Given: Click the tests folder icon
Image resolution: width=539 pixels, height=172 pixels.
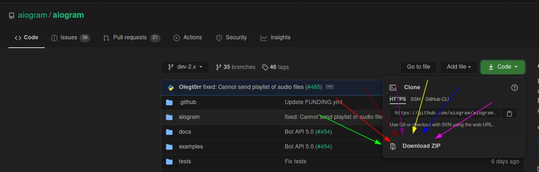Looking at the screenshot, I should coord(169,161).
